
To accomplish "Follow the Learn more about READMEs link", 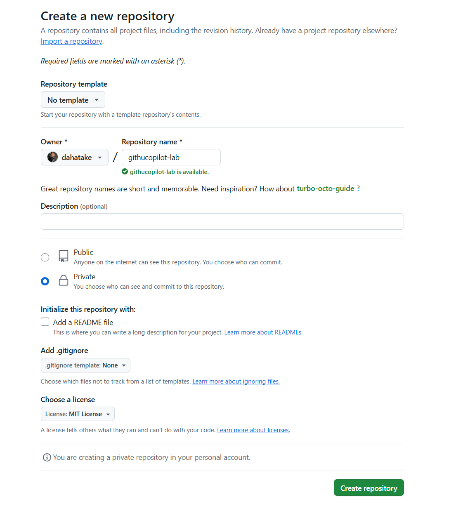I will tap(263, 332).
